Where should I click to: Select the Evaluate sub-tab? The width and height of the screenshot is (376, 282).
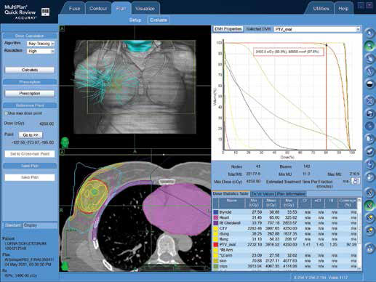click(159, 20)
